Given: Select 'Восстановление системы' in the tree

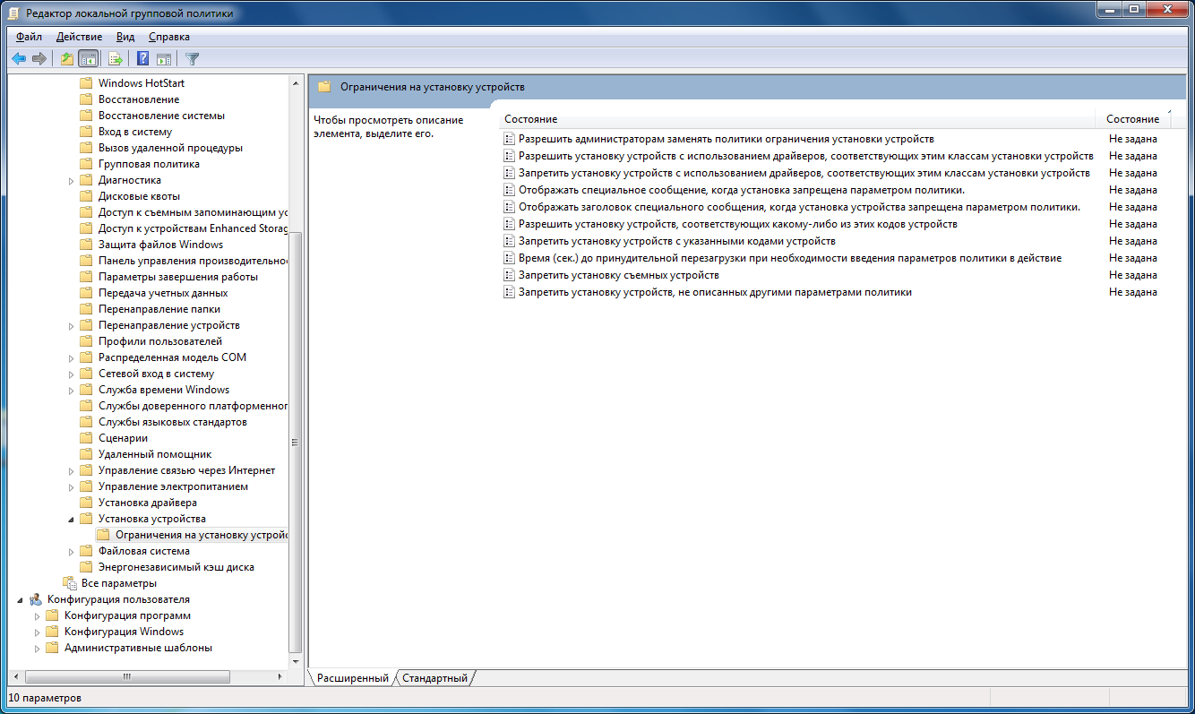Looking at the screenshot, I should [161, 116].
